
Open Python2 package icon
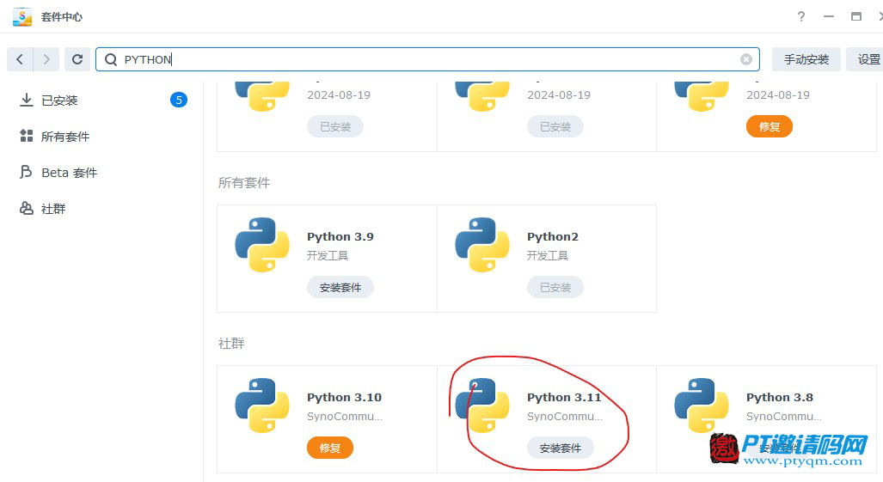482,245
